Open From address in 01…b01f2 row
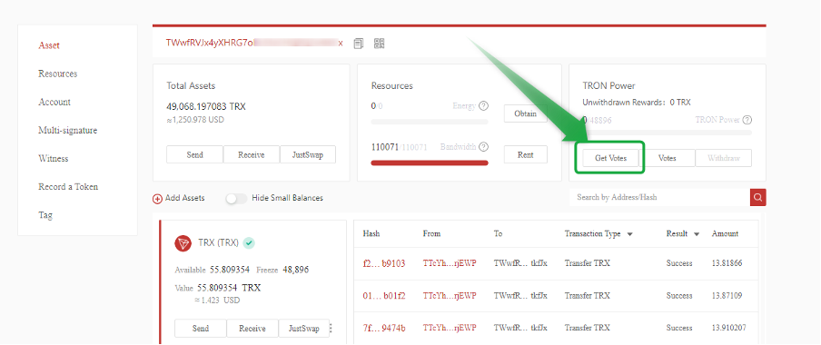Image resolution: width=821 pixels, height=345 pixels. (x=450, y=296)
